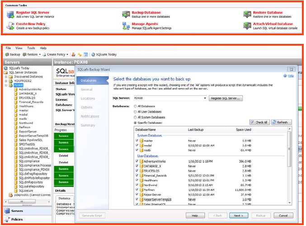Image resolution: width=306 pixels, height=226 pixels.
Task: Switch to the Locations wizard step
Action: coord(88,98)
